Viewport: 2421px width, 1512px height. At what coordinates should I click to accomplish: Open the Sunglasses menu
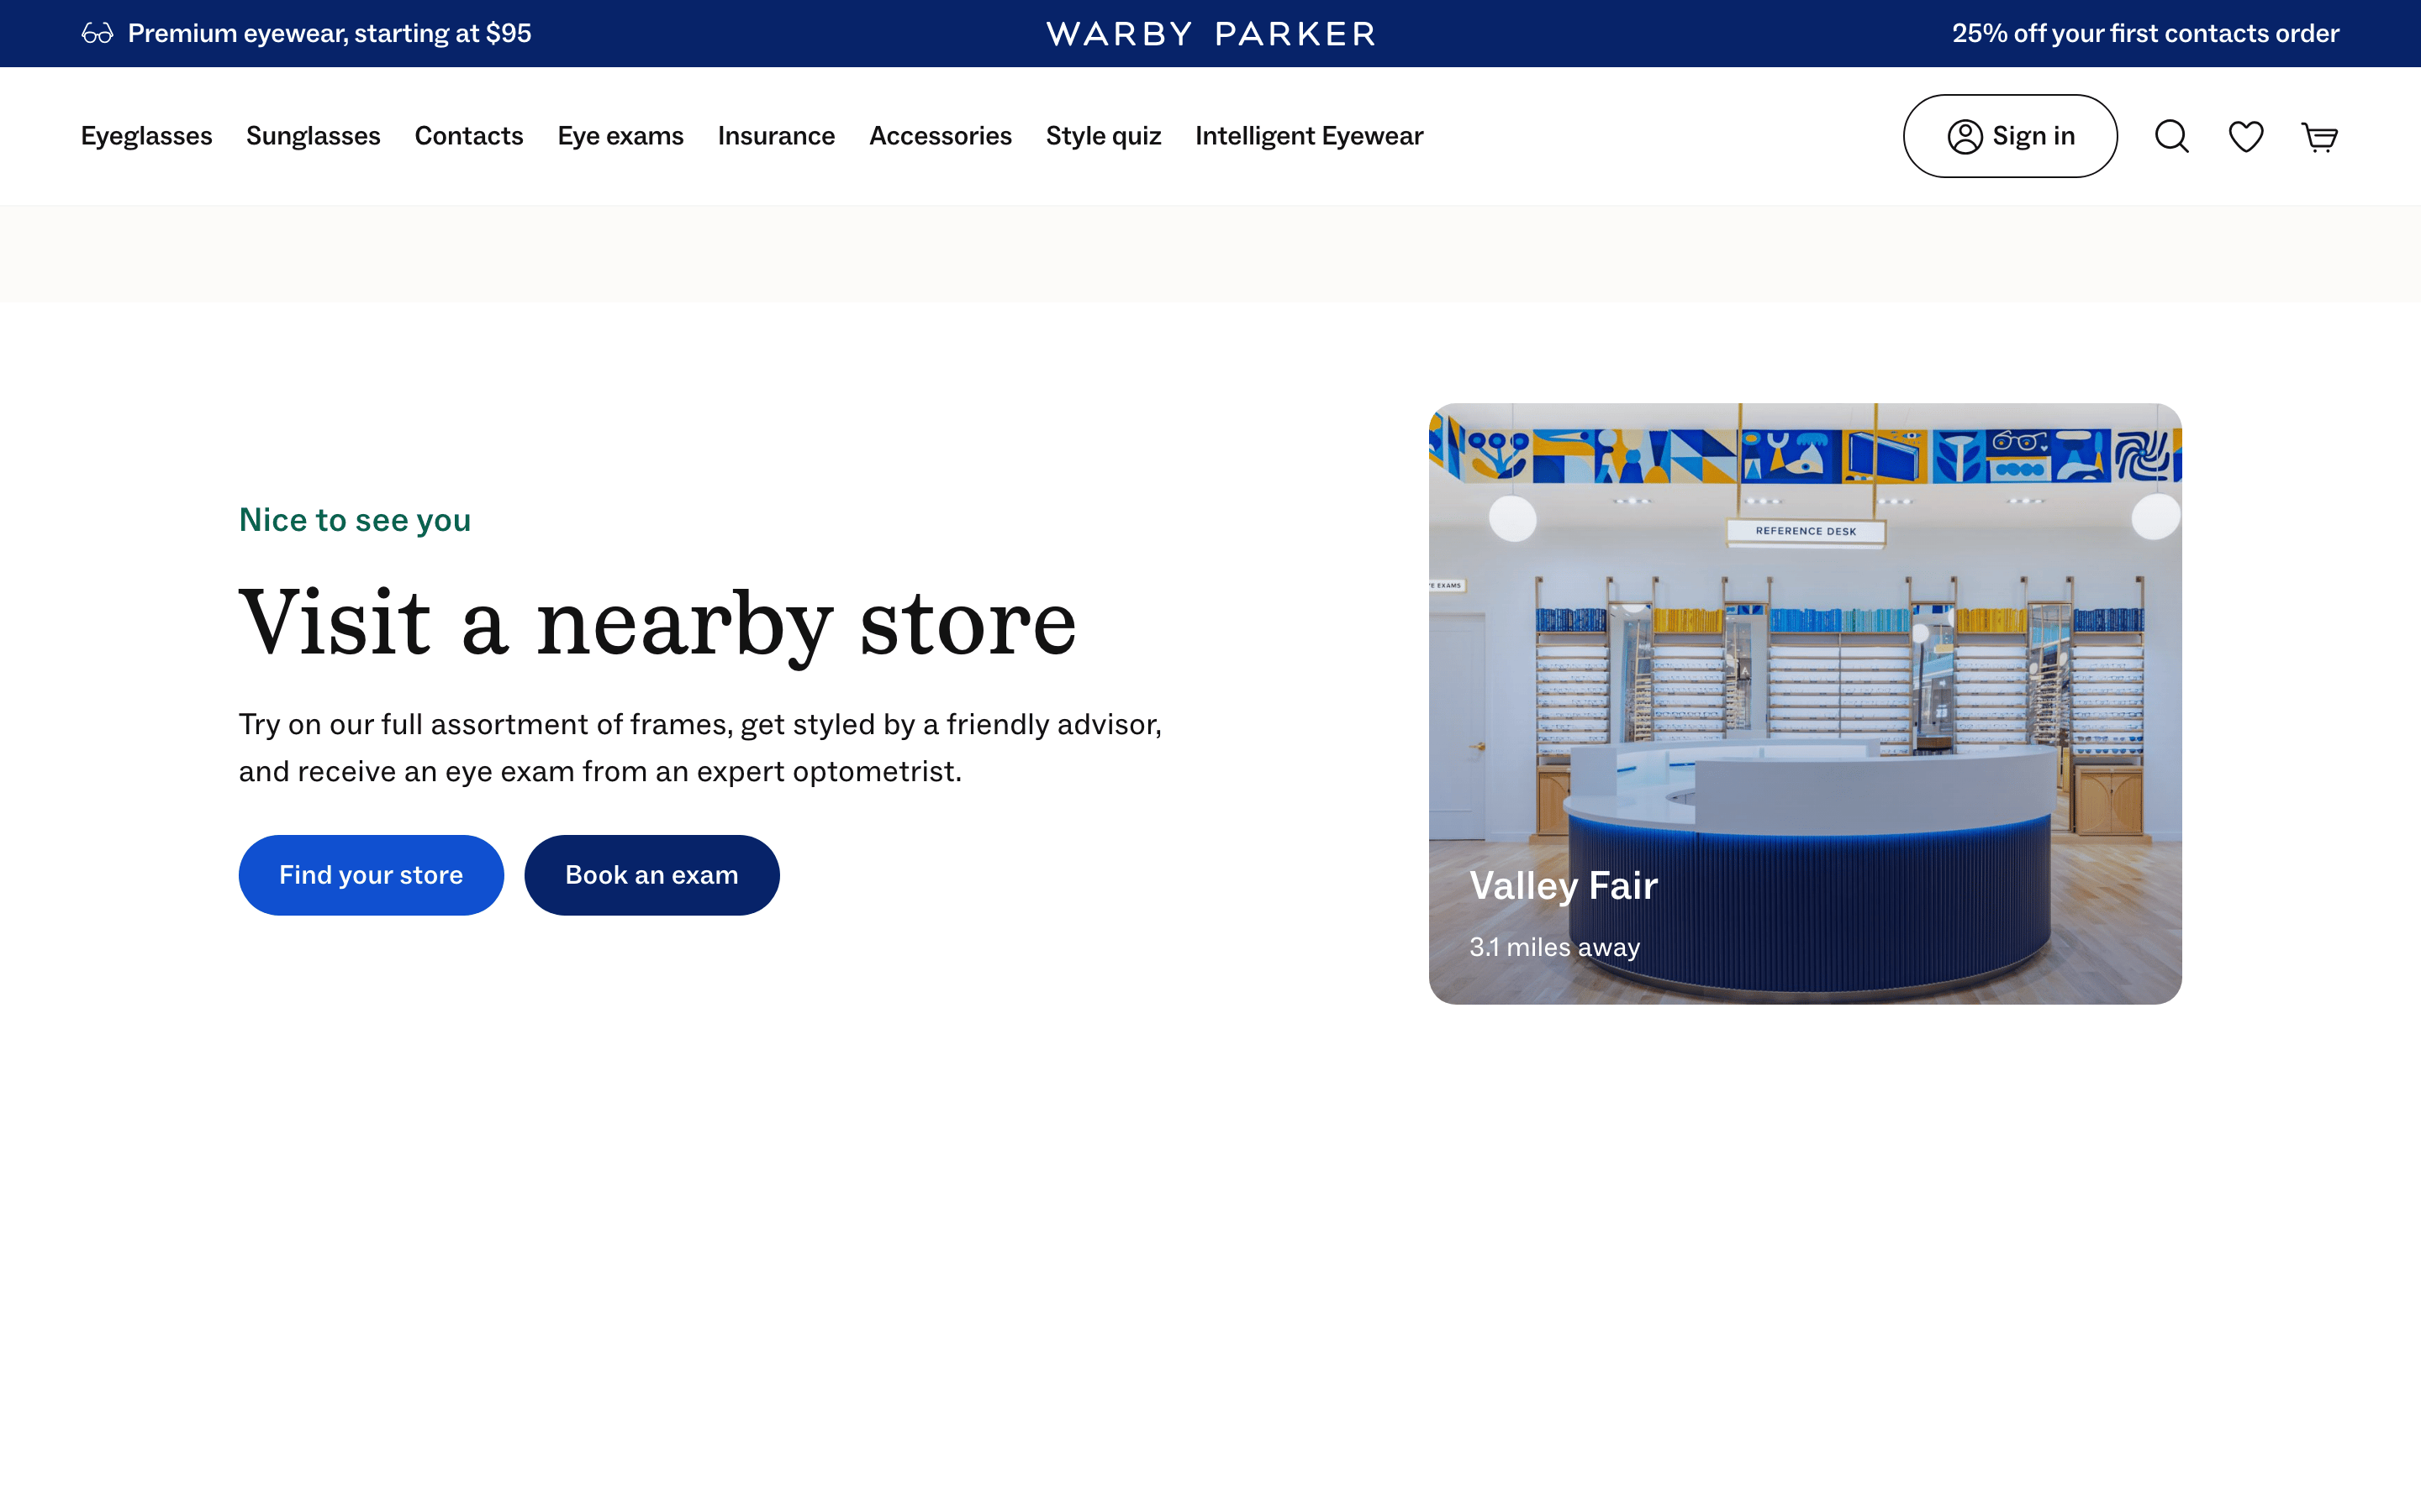[313, 136]
